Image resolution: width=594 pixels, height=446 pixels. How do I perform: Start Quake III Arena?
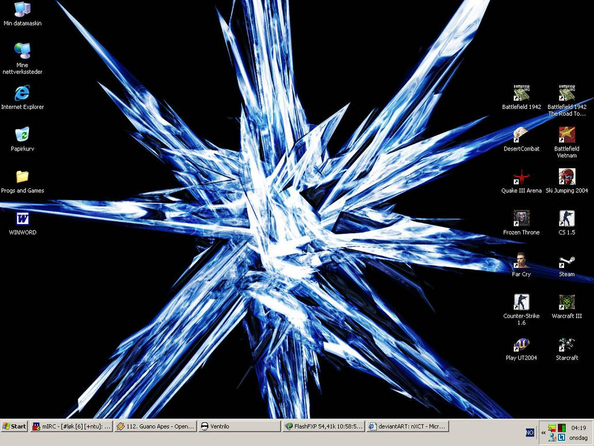pyautogui.click(x=521, y=177)
